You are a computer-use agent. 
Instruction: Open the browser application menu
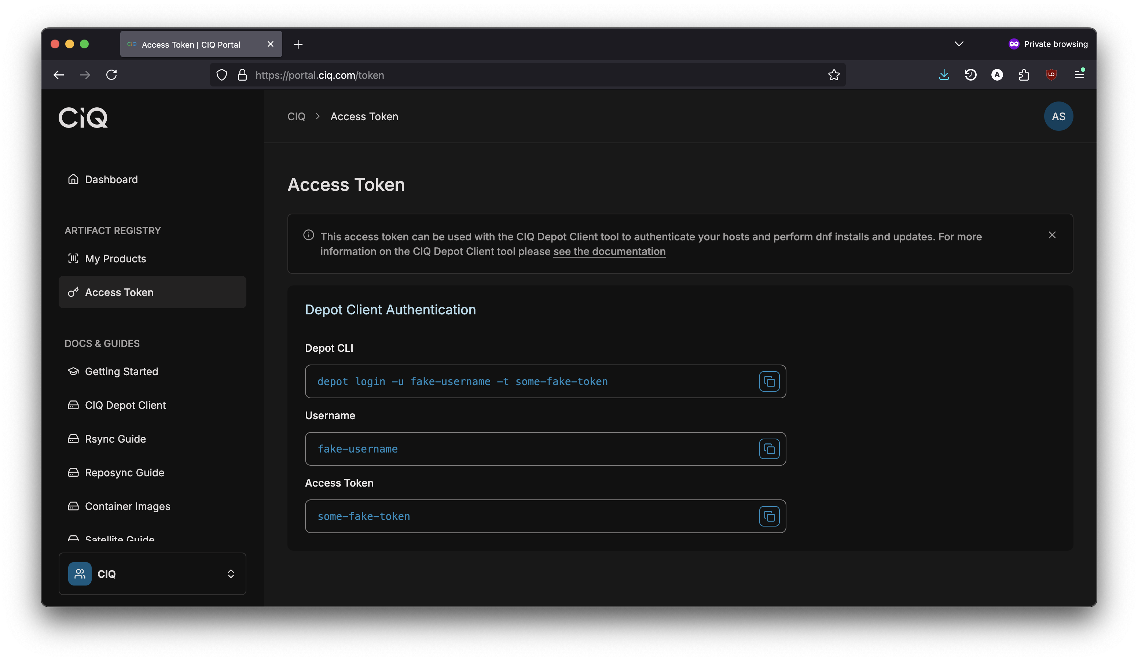click(1080, 74)
